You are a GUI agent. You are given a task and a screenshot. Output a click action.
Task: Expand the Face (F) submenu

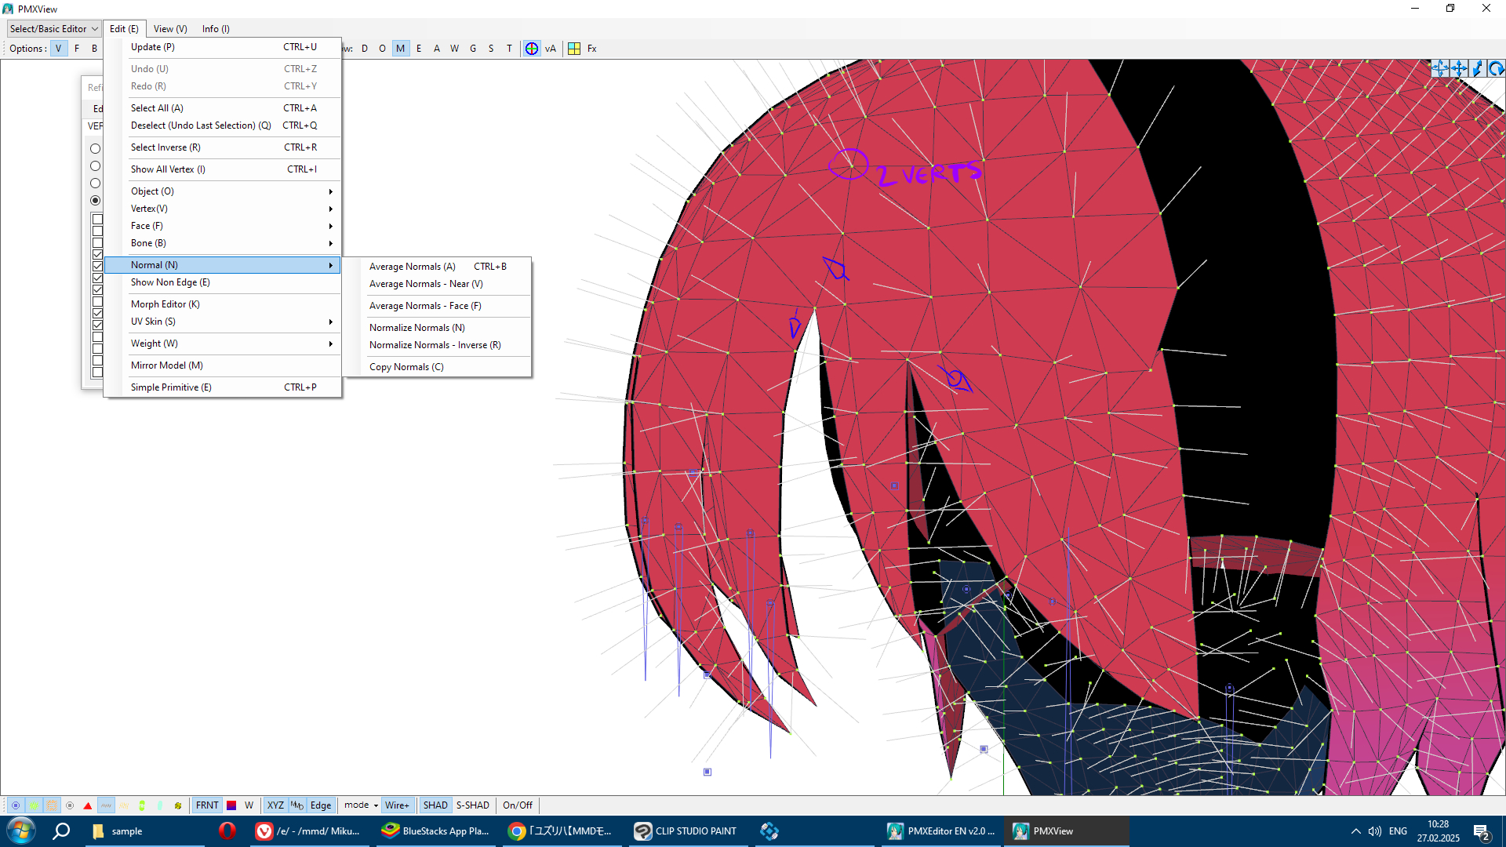(x=224, y=226)
